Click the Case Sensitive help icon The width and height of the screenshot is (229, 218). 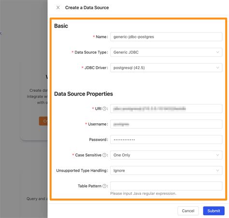coord(104,155)
